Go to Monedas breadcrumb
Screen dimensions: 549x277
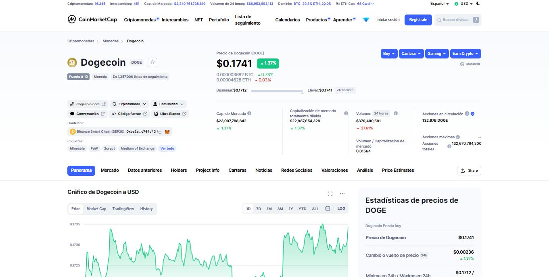coord(111,41)
